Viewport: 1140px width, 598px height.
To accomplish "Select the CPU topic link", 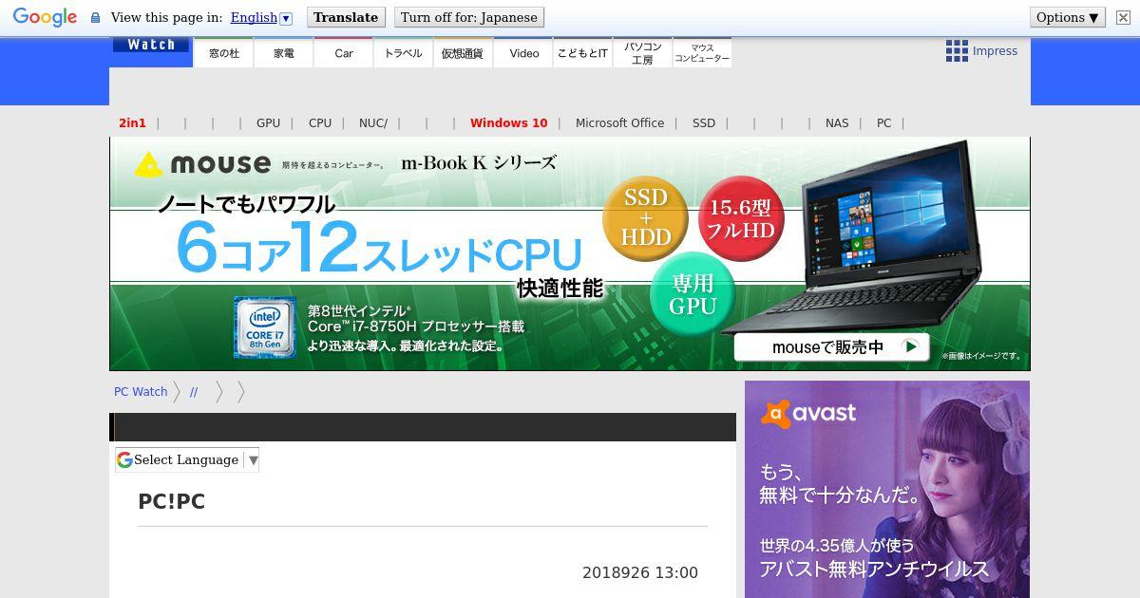I will tap(320, 122).
